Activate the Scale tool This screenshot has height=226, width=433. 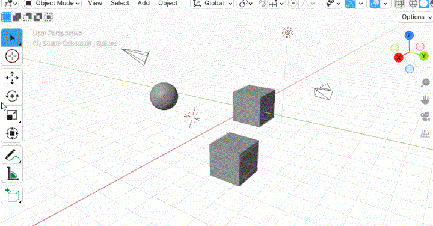[12, 115]
